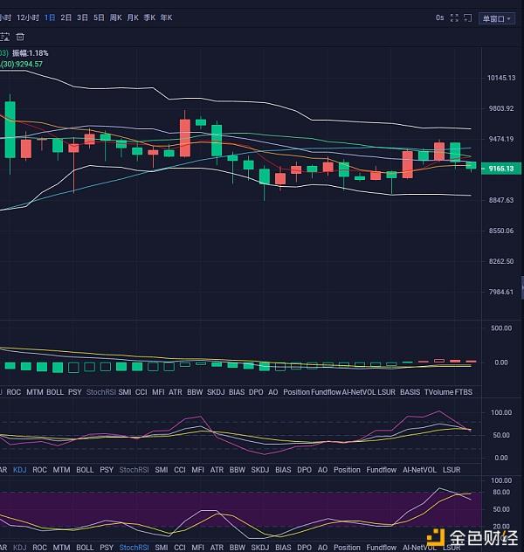Viewport: 524px width, 552px height.
Task: Open the fullscreen chart icon
Action: (454, 18)
